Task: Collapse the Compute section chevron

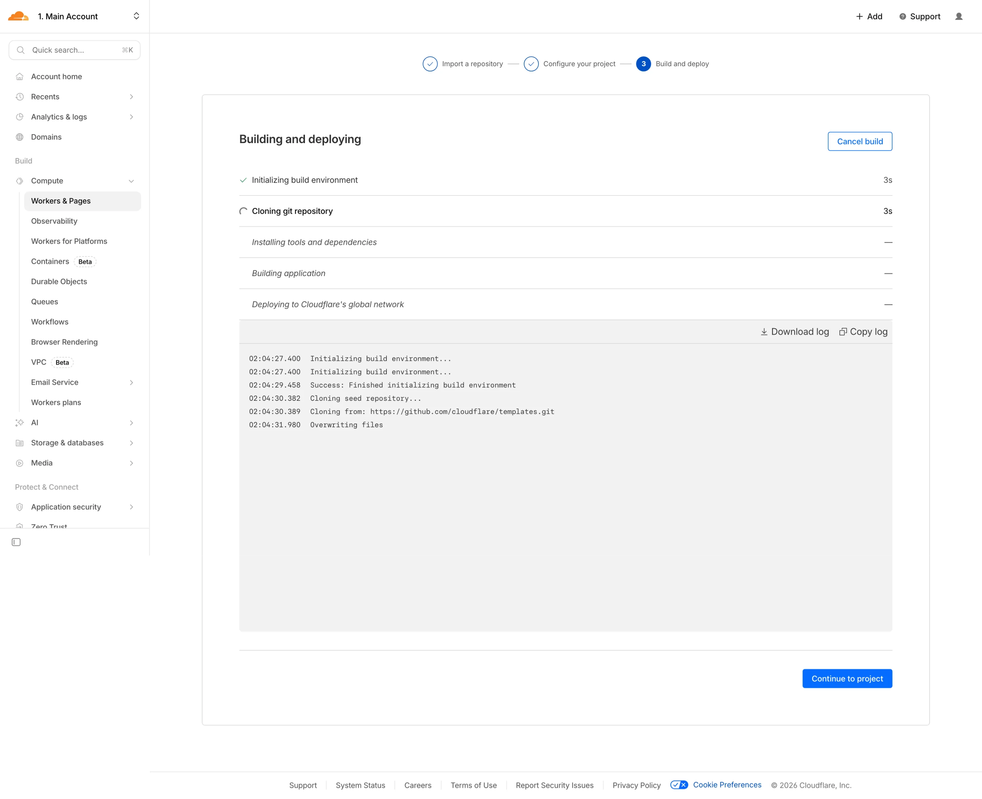Action: 131,181
